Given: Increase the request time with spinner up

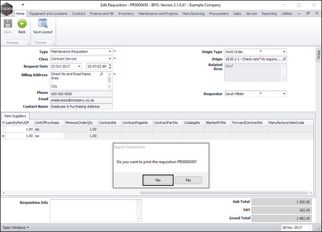Looking at the screenshot, I should 110,65.
